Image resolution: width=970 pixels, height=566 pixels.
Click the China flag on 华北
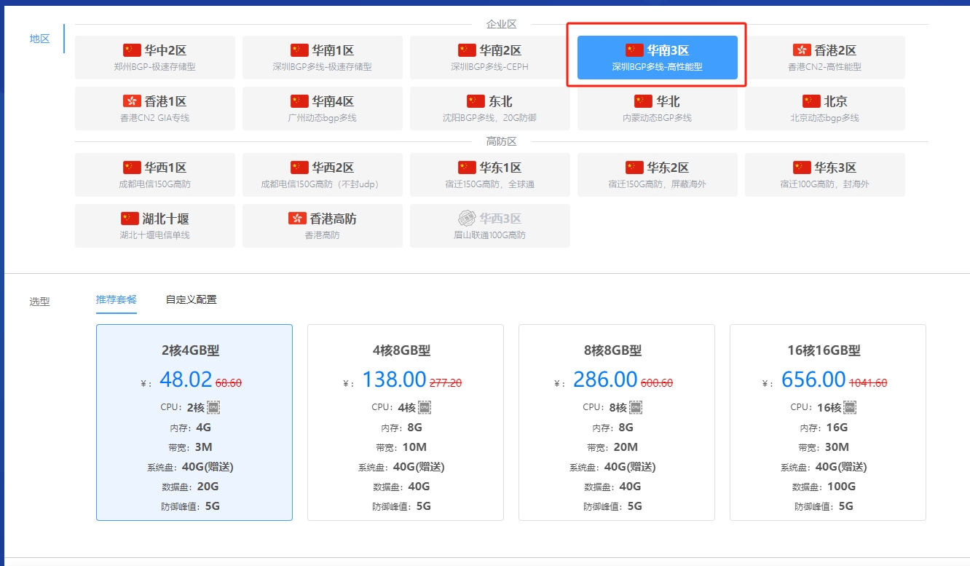(643, 101)
